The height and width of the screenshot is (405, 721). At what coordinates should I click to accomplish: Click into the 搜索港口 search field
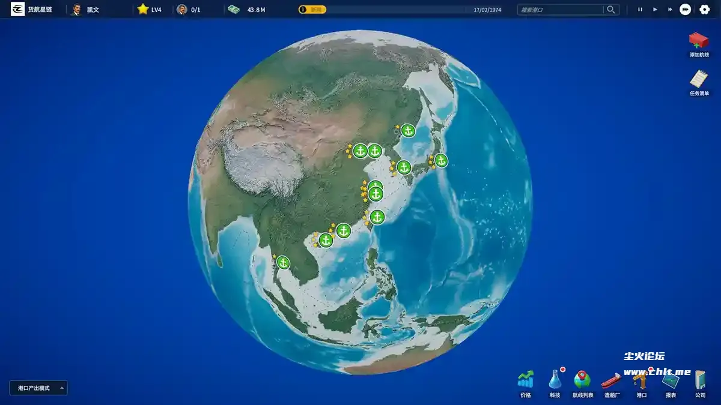(x=560, y=10)
